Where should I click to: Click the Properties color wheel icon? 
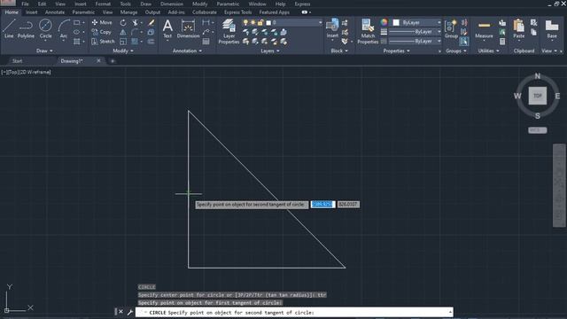click(384, 22)
